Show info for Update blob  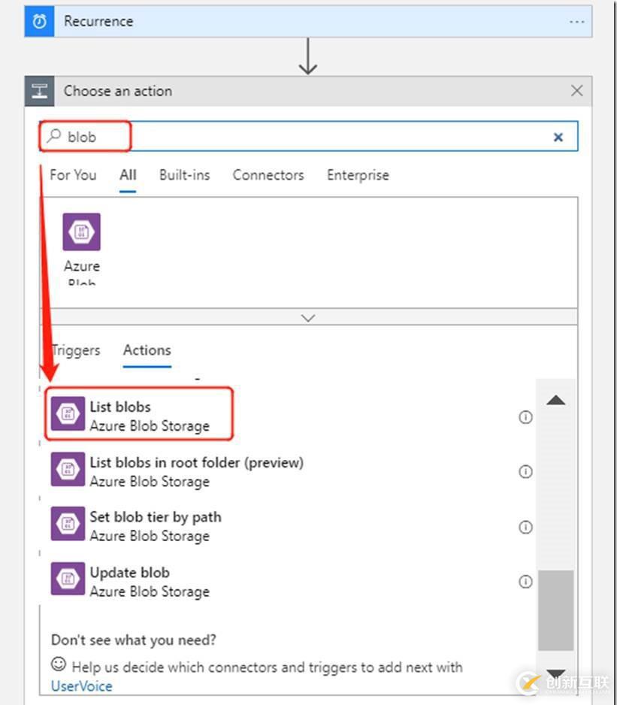525,582
